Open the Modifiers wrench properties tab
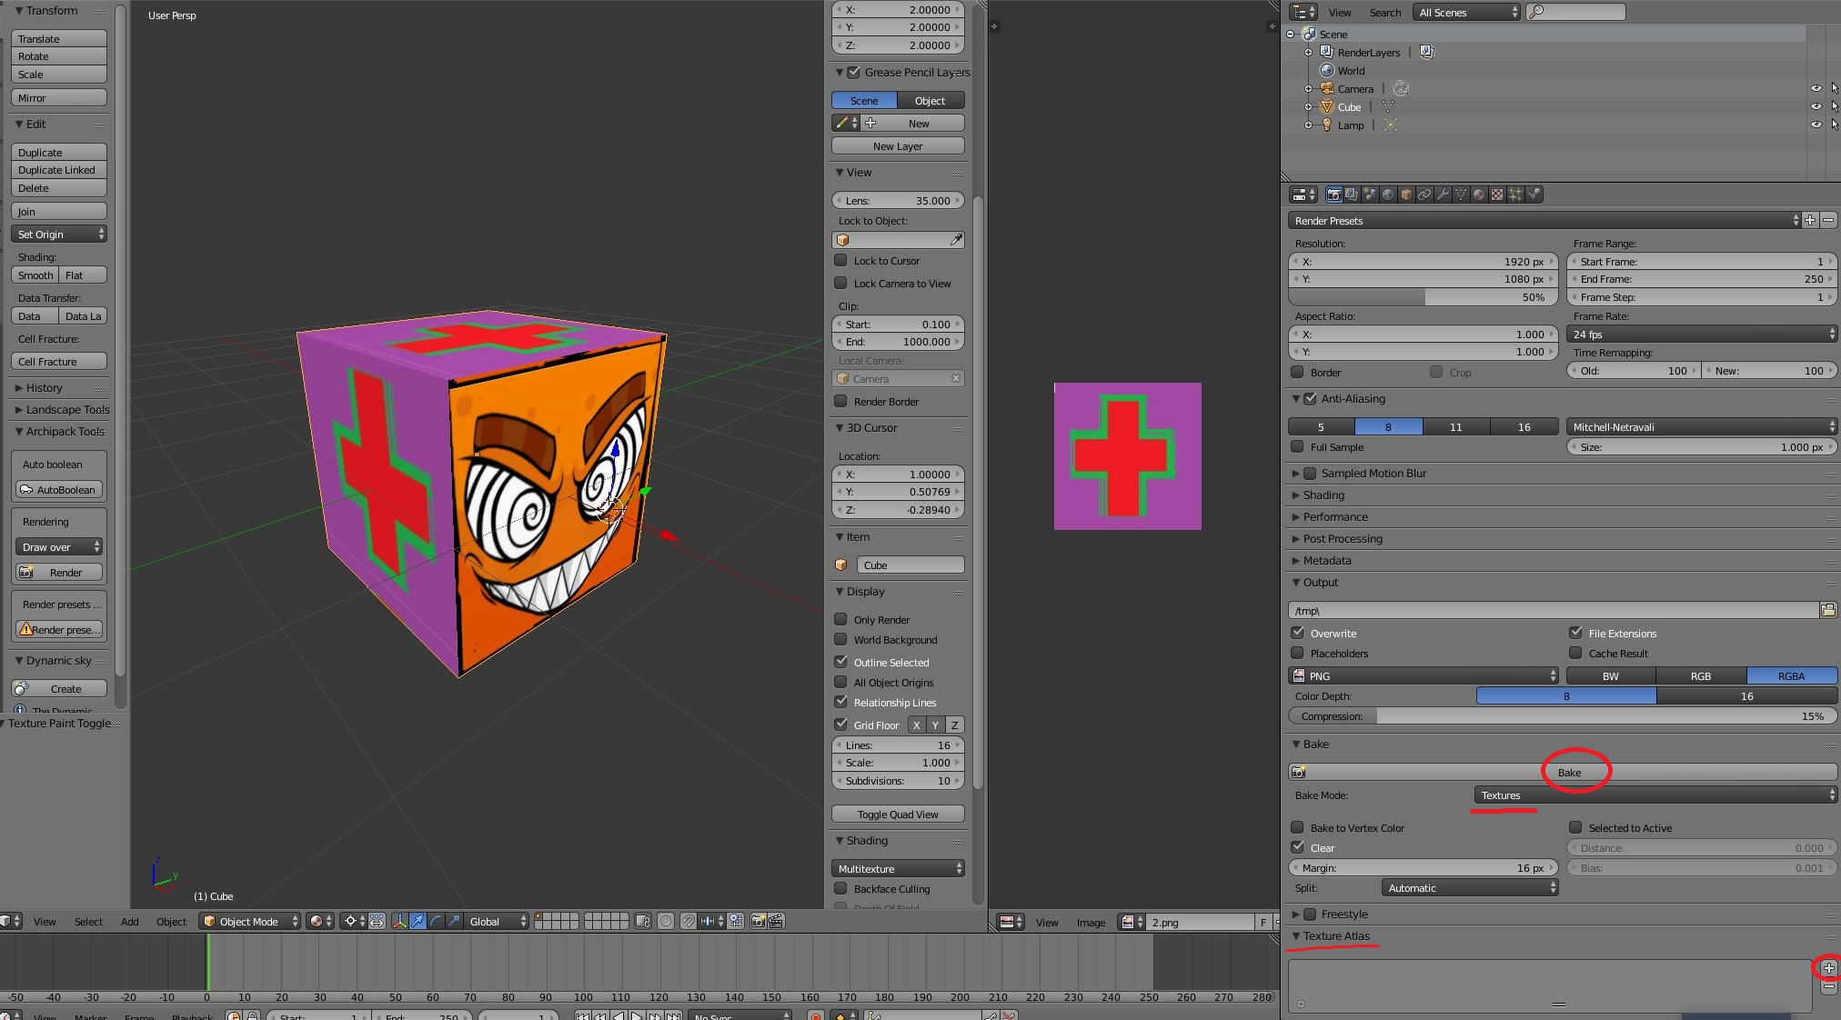Viewport: 1841px width, 1020px height. point(1443,195)
